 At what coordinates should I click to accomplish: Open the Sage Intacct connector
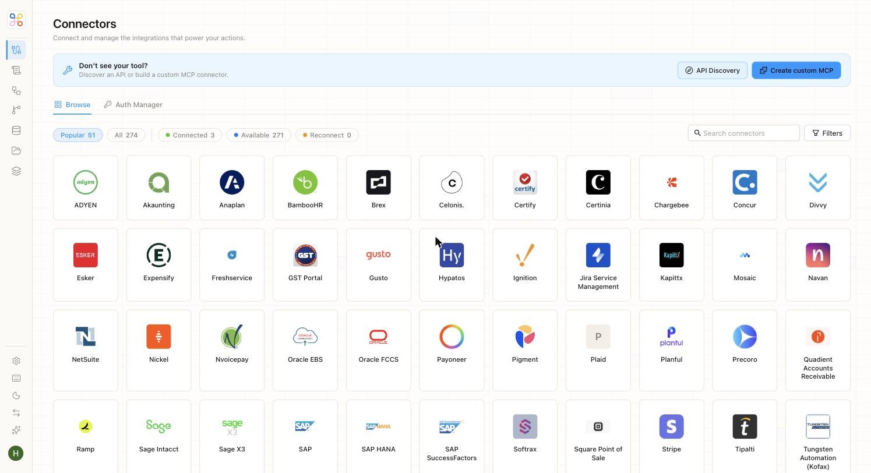[158, 436]
